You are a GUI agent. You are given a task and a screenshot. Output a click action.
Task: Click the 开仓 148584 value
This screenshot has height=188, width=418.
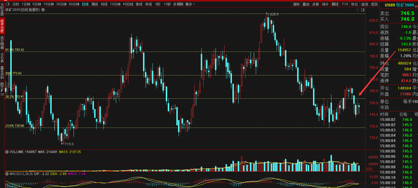click(404, 88)
